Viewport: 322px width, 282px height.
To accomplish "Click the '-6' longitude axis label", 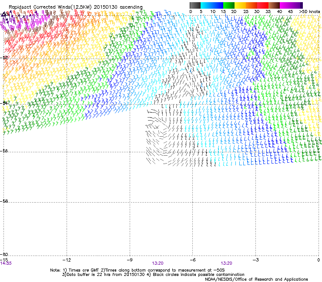I will 192,260.
